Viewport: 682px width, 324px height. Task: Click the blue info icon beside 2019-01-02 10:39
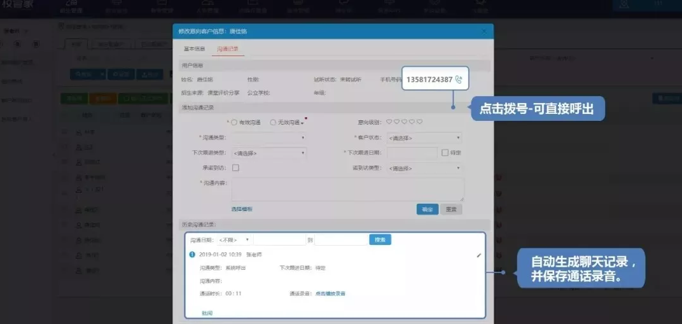click(192, 255)
